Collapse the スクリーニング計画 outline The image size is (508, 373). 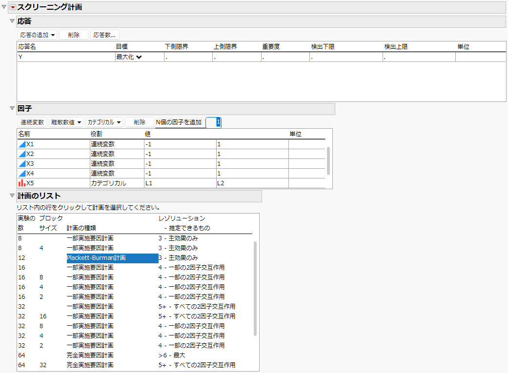point(4,7)
